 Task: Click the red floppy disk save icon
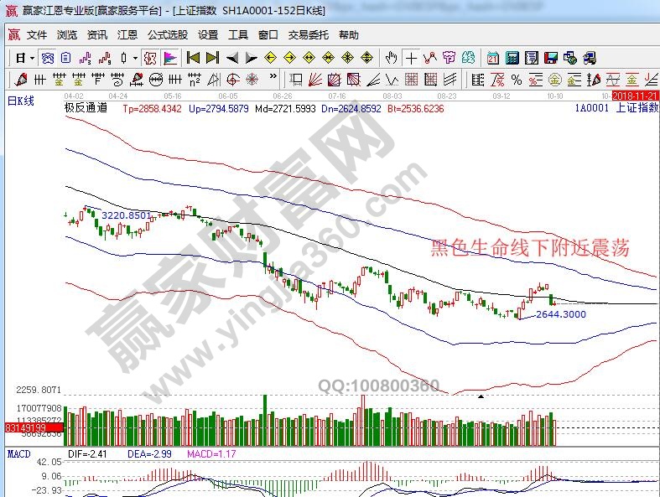(x=551, y=58)
